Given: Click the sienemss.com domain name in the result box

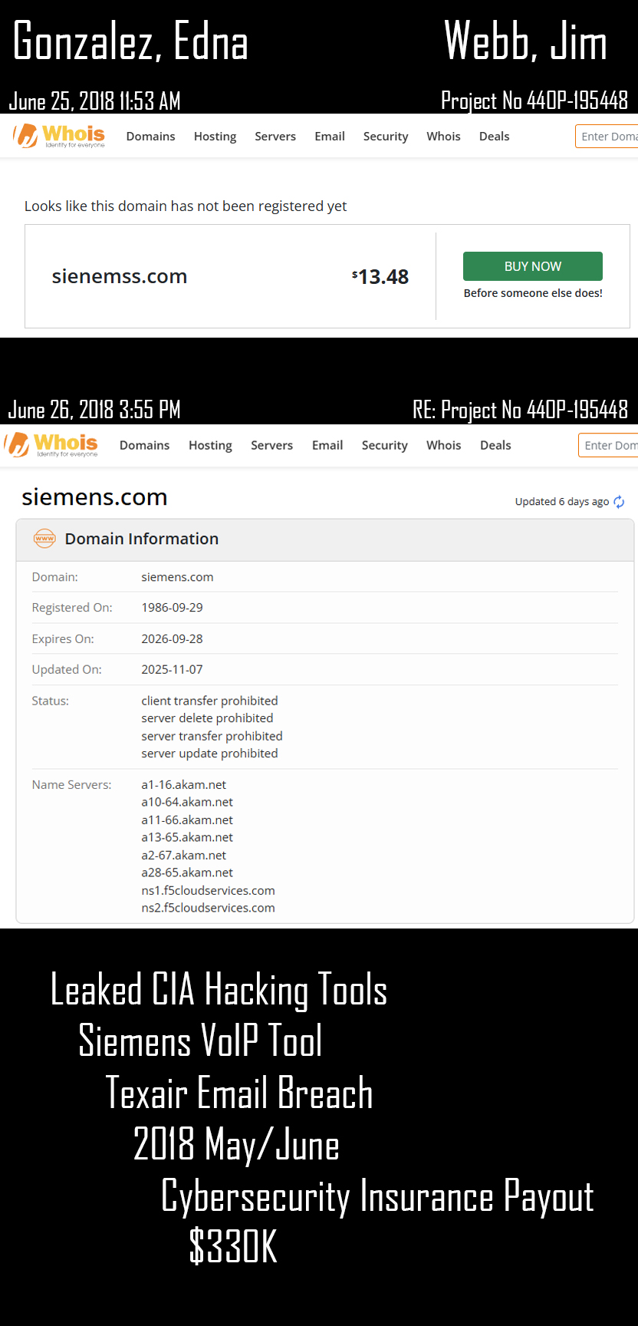Looking at the screenshot, I should click(x=120, y=276).
